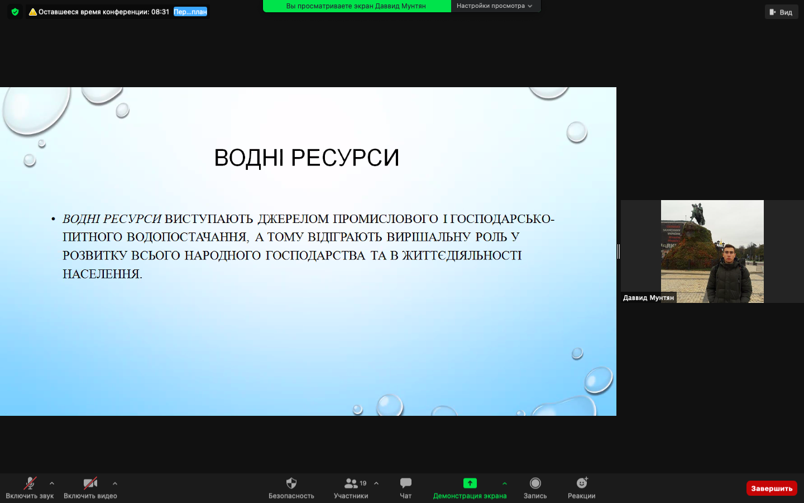The width and height of the screenshot is (804, 503).
Task: Expand video options arrow next to camera
Action: tap(115, 483)
